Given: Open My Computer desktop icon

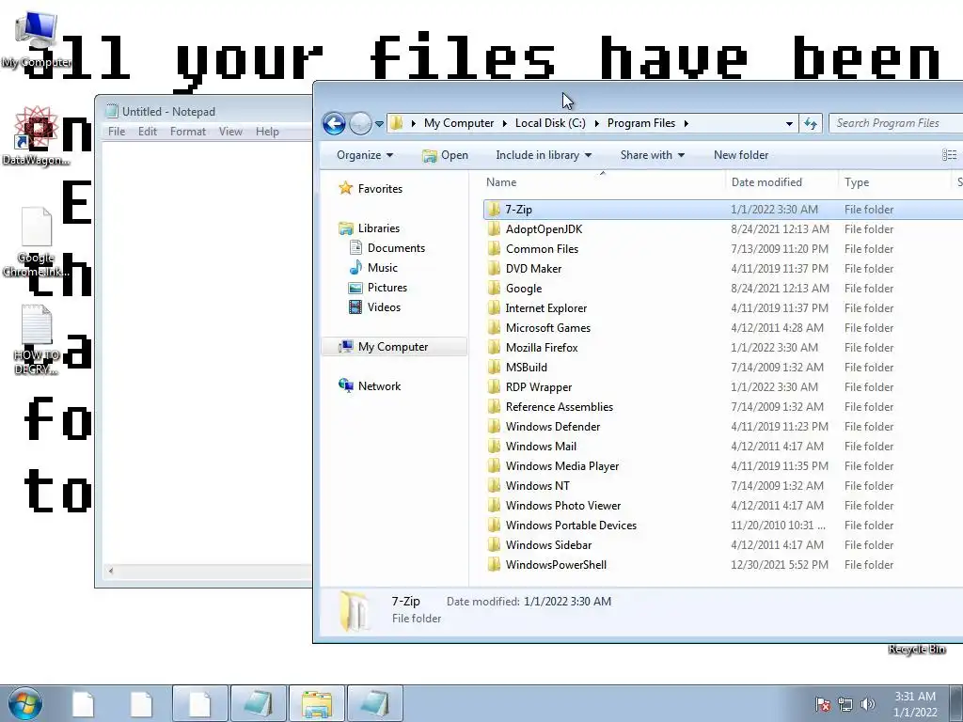Looking at the screenshot, I should pos(37,39).
